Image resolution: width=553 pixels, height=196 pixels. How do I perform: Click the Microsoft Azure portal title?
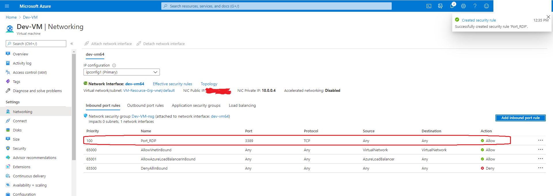click(35, 6)
